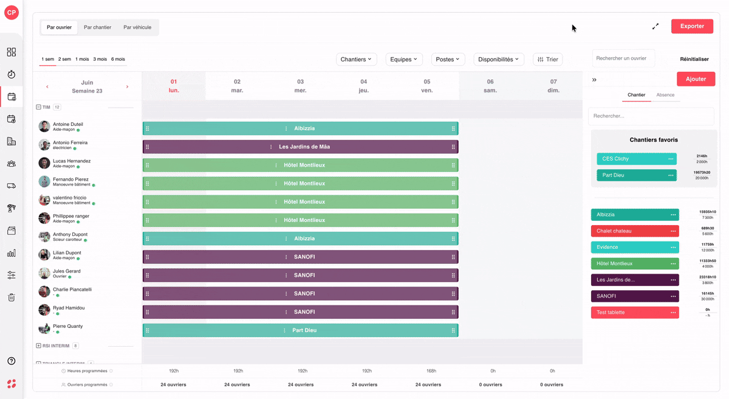
Task: Collapse the right panel with double chevron
Action: click(x=594, y=80)
